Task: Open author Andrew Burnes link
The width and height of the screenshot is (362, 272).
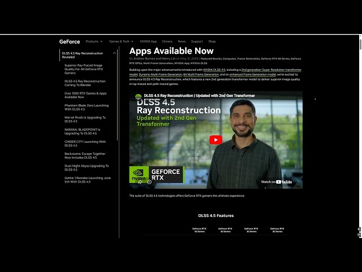Action: [x=144, y=58]
